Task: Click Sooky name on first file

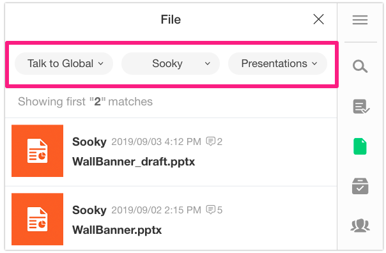Action: 89,142
